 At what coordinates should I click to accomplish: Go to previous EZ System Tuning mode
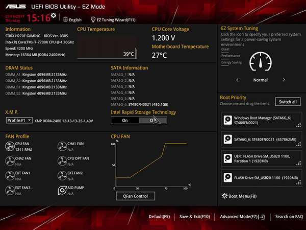tap(237, 80)
